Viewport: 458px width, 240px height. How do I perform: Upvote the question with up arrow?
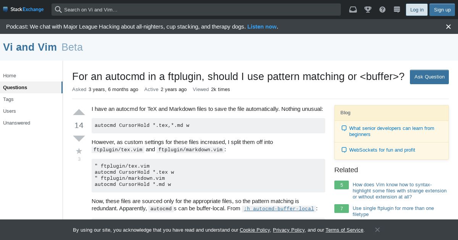(x=79, y=112)
